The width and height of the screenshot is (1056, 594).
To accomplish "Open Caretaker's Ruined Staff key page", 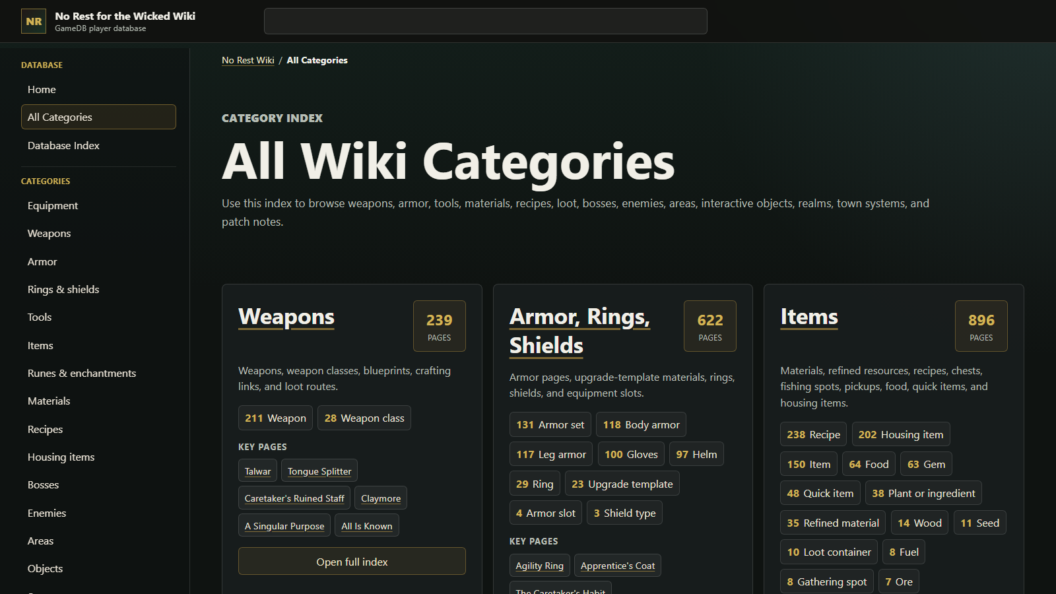I will coord(294,498).
